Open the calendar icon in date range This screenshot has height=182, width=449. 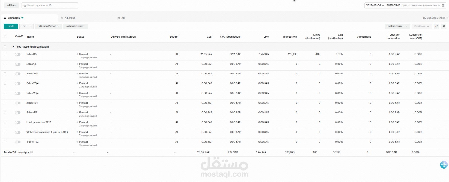(x=443, y=6)
